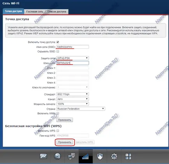Open the home network computers icon
The height and width of the screenshot is (164, 169).
click(x=72, y=156)
